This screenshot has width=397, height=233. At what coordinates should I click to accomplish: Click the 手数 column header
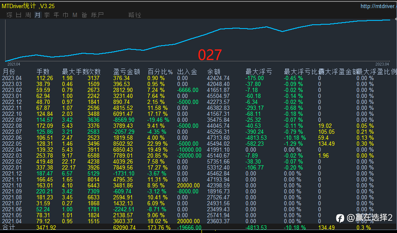[43, 72]
